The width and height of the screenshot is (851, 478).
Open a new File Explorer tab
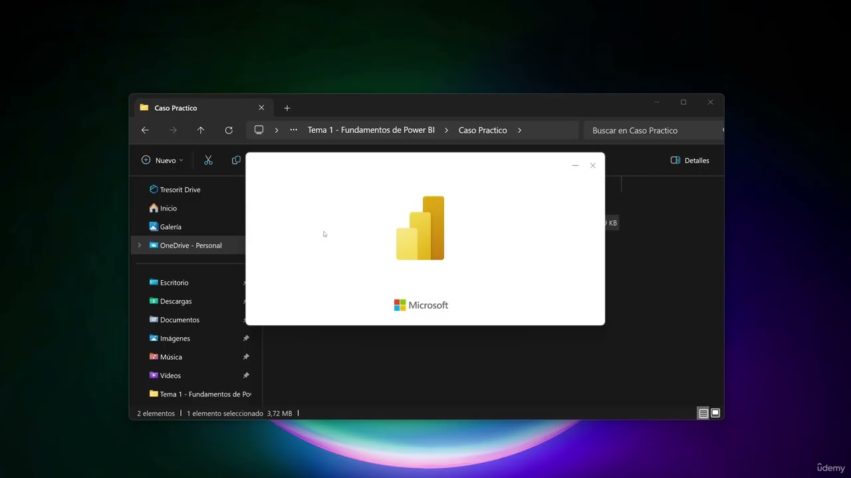point(287,108)
